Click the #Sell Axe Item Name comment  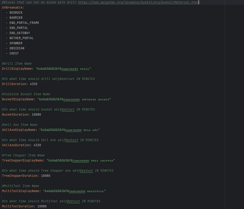coord(20,125)
